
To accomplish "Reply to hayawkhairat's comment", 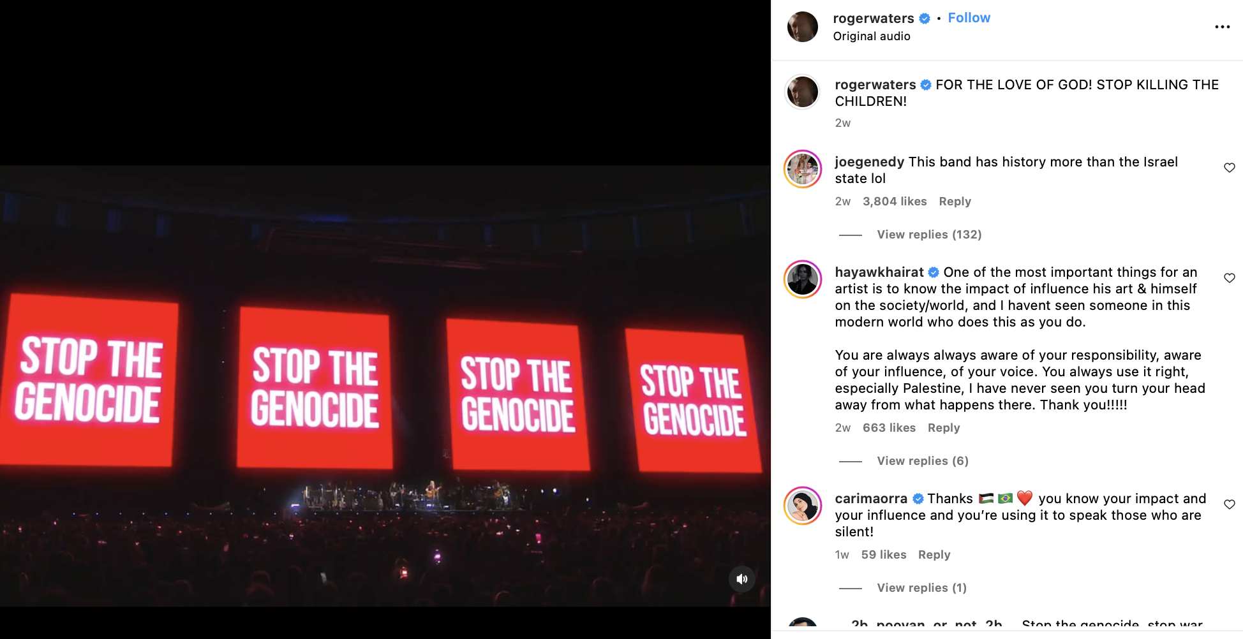I will 943,428.
